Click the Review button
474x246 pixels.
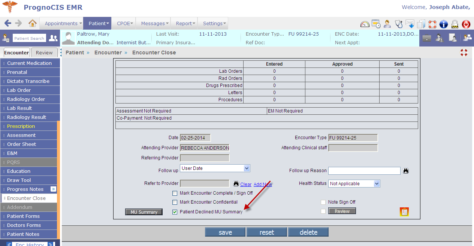[x=342, y=211]
